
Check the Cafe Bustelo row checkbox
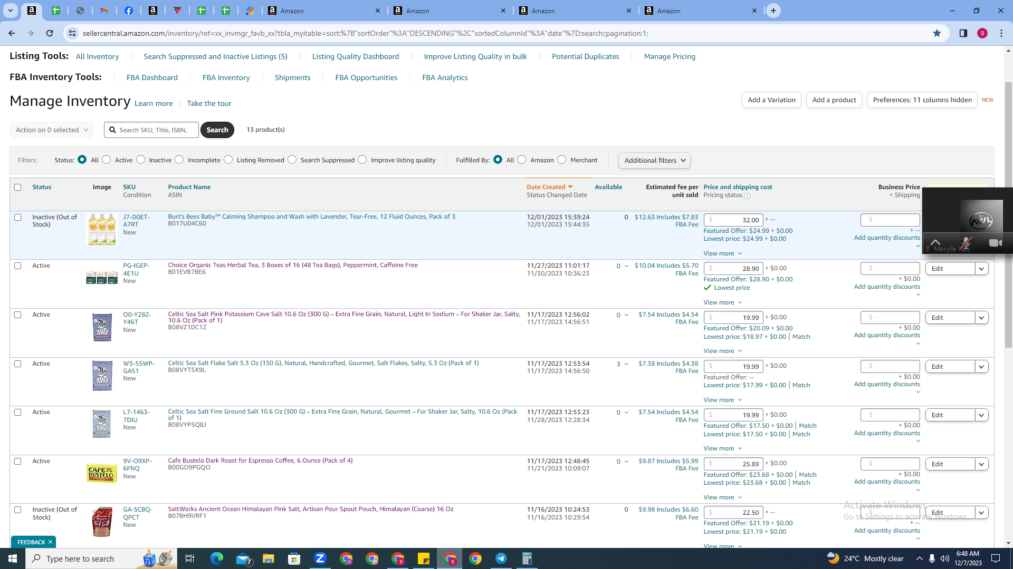point(18,462)
